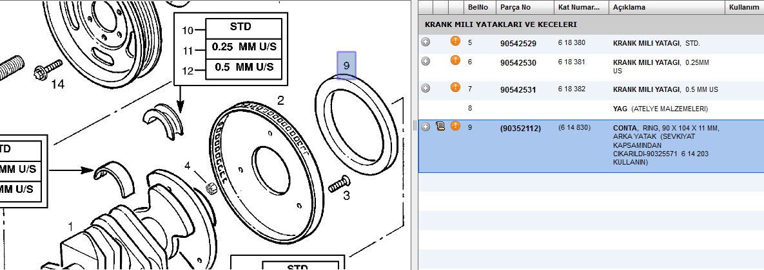Click the KRANK MILI YATAGI, 0.5 MM US description

click(665, 89)
